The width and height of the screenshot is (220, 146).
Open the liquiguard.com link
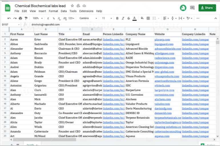click(164, 44)
